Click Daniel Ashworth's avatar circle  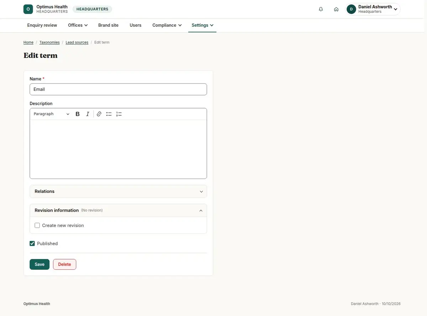pos(351,9)
